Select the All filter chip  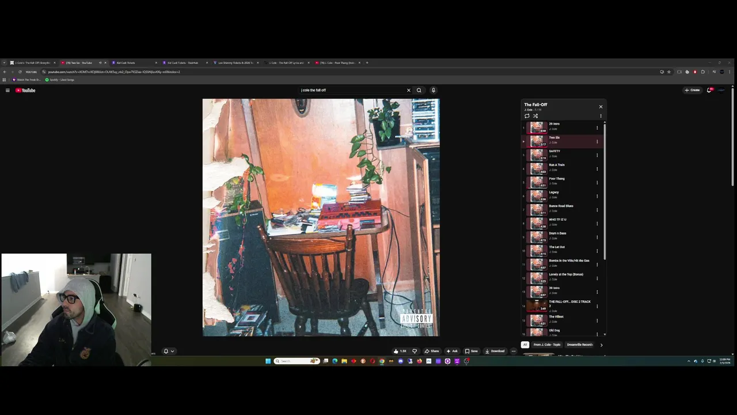tap(525, 345)
